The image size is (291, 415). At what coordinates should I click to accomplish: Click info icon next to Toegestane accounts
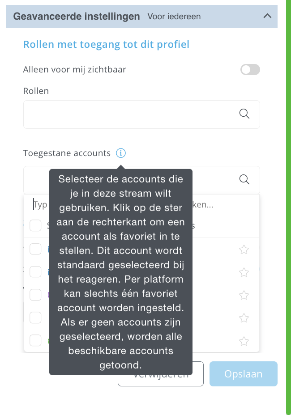click(x=120, y=153)
